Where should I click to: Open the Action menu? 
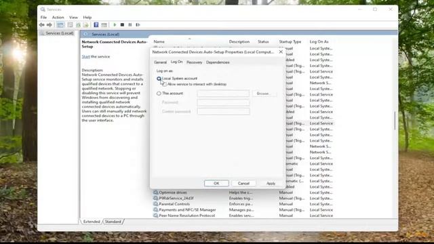point(58,17)
